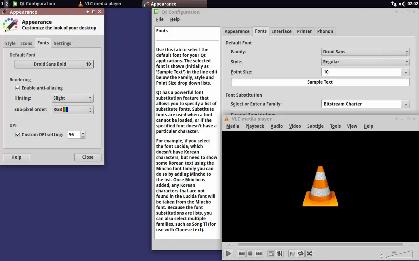
Task: Open the VLC Help menu
Action: (368, 126)
